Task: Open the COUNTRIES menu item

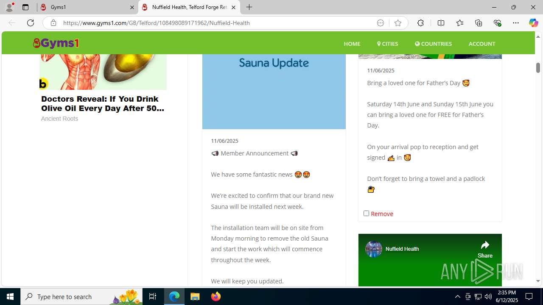Action: point(433,44)
